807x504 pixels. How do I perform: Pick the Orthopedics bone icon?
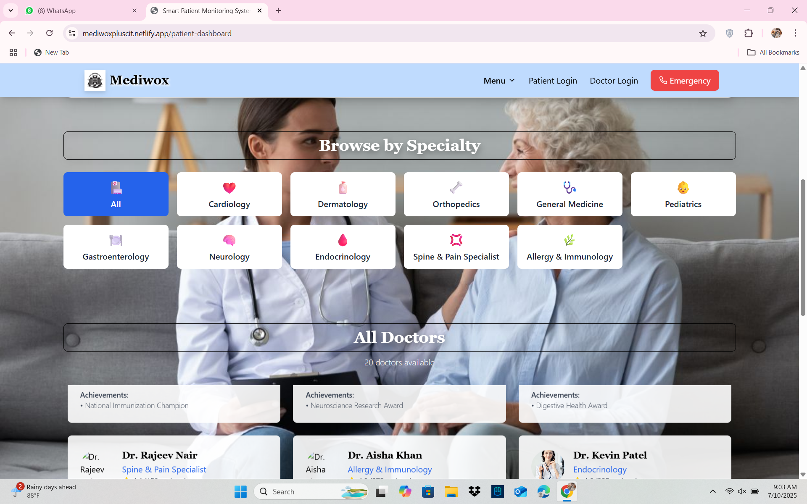[456, 187]
